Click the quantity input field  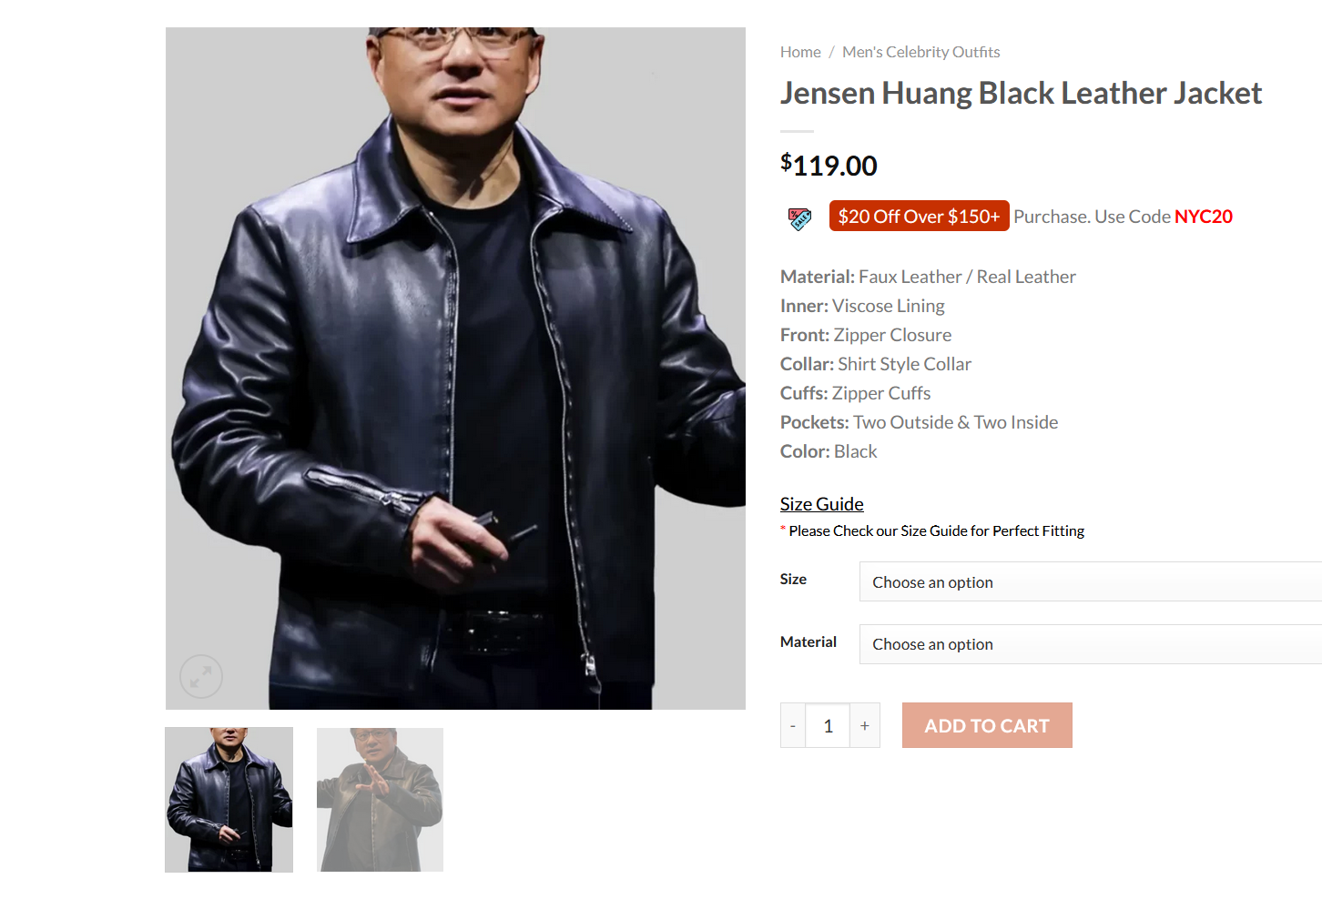pos(828,725)
